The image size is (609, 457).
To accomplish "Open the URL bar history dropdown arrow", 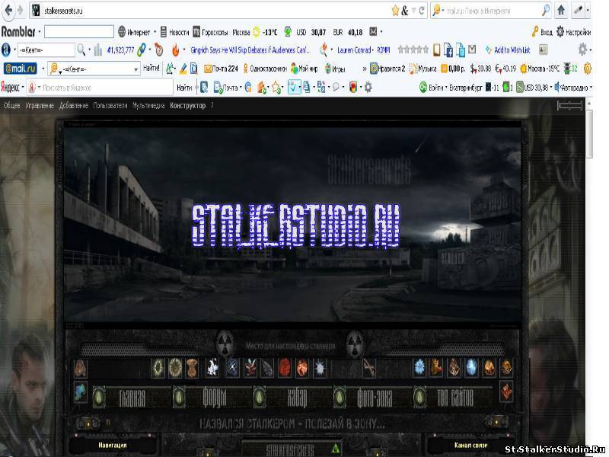I will pos(413,11).
